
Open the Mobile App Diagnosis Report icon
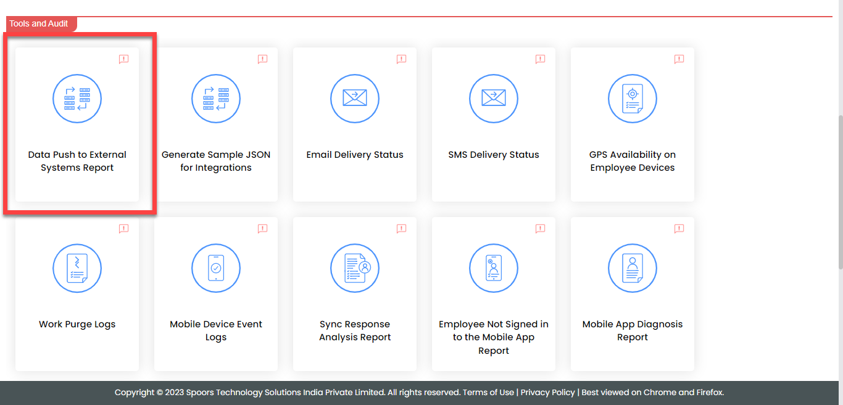click(633, 268)
